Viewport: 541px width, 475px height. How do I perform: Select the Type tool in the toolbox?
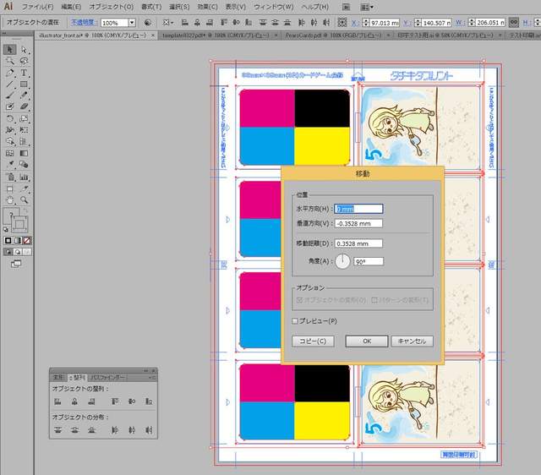(x=24, y=74)
